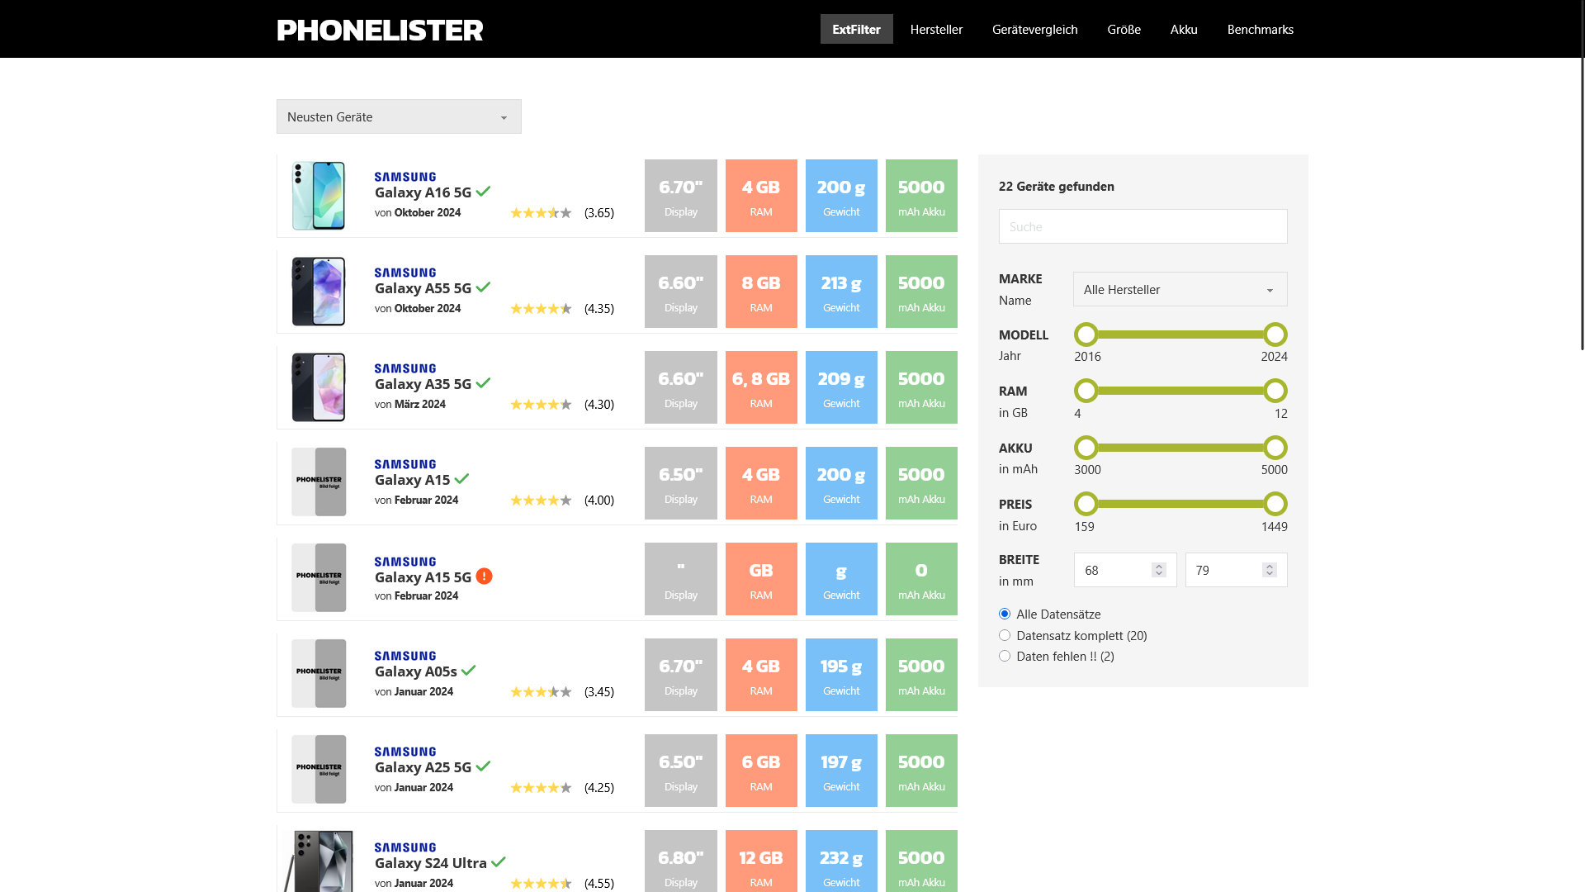The height and width of the screenshot is (892, 1585).
Task: Click the left handle of the RAM slider
Action: [x=1086, y=391]
